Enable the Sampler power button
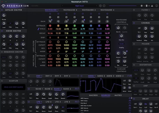 click(x=2, y=81)
